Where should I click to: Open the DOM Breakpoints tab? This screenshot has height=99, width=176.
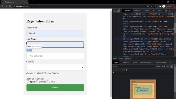[x=160, y=62]
